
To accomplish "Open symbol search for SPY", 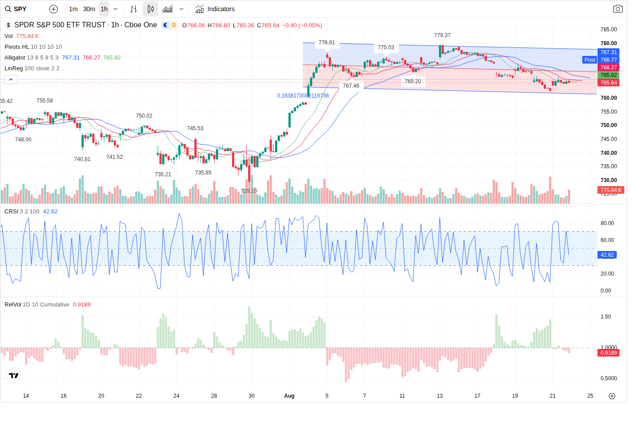I will click(16, 9).
